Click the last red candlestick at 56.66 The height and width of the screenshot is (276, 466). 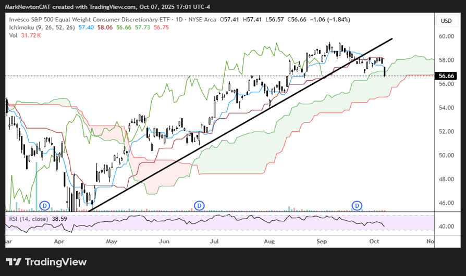point(385,71)
